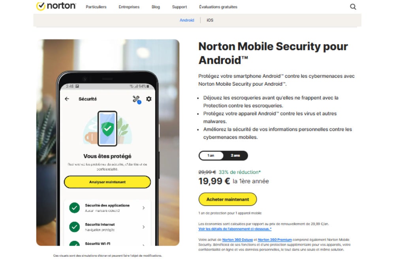
Task: Open the search magnifier icon
Action: pos(353,7)
